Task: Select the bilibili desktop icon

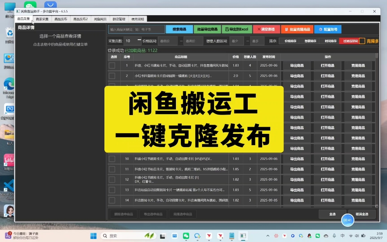Action: [x=9, y=162]
